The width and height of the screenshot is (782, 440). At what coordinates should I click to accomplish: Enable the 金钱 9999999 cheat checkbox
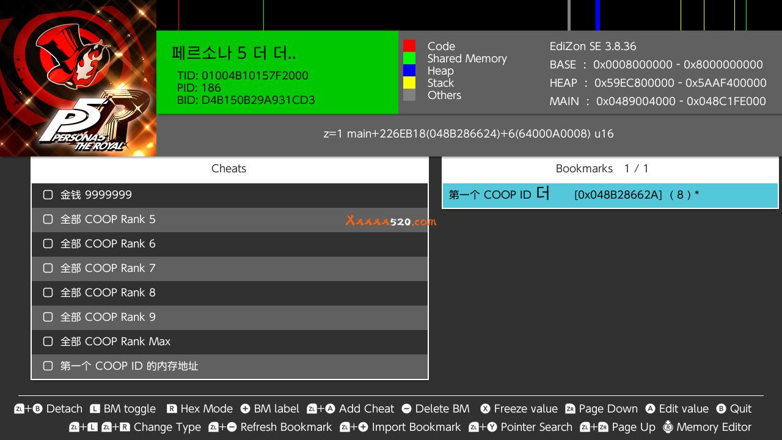[48, 195]
